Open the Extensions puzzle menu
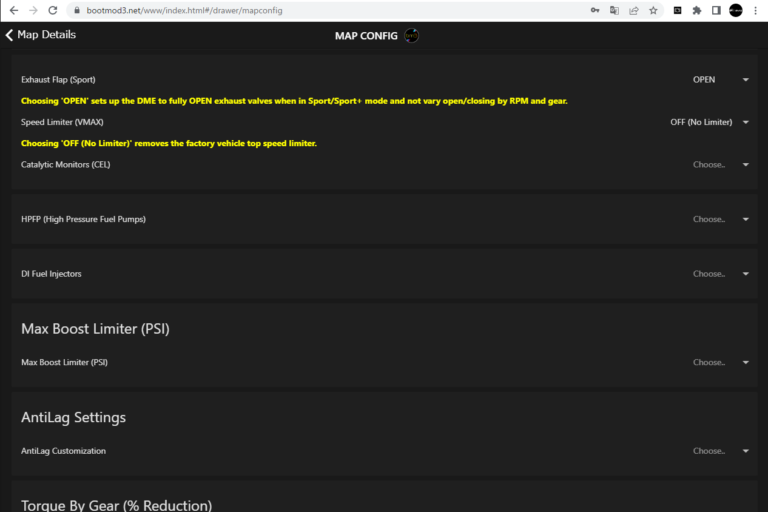Image resolution: width=768 pixels, height=512 pixels. (x=697, y=10)
